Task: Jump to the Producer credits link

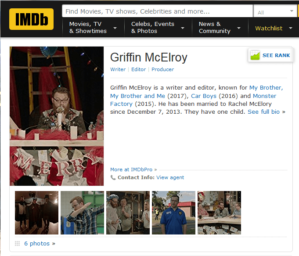Action: point(162,69)
